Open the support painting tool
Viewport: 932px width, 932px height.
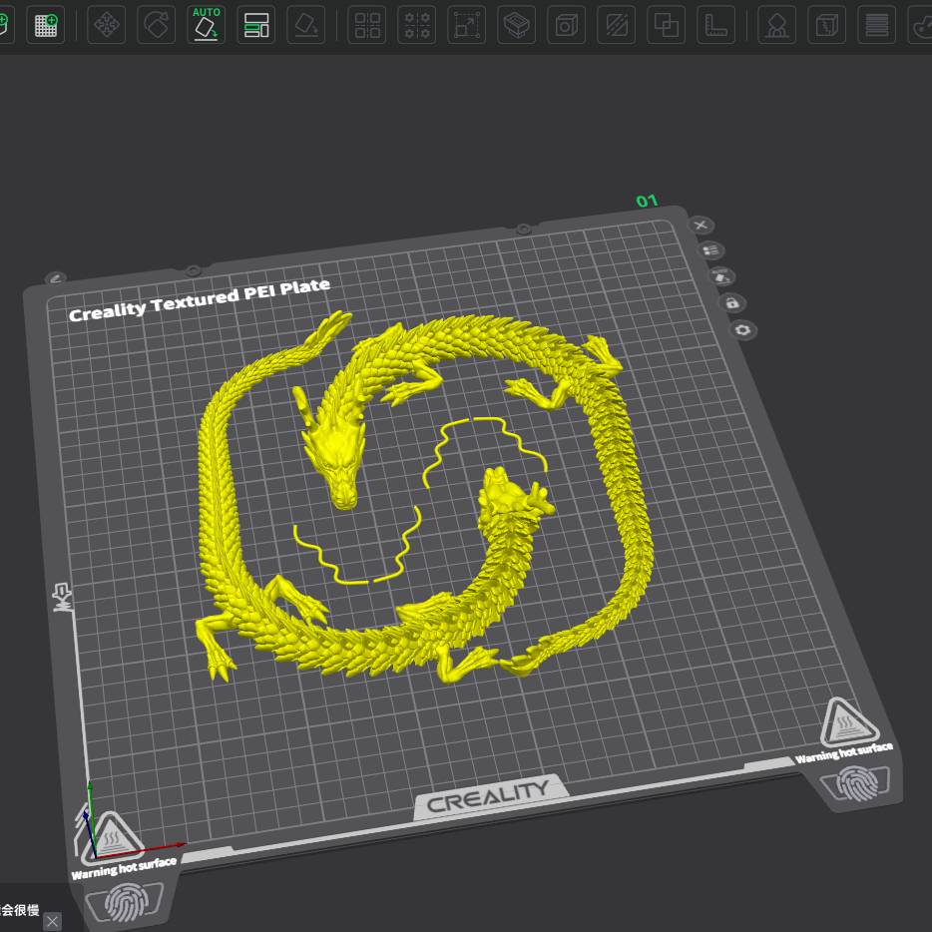pyautogui.click(x=777, y=25)
